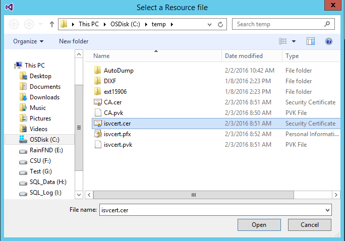Open the view options dropdown arrow
The image size is (345, 241).
point(294,41)
